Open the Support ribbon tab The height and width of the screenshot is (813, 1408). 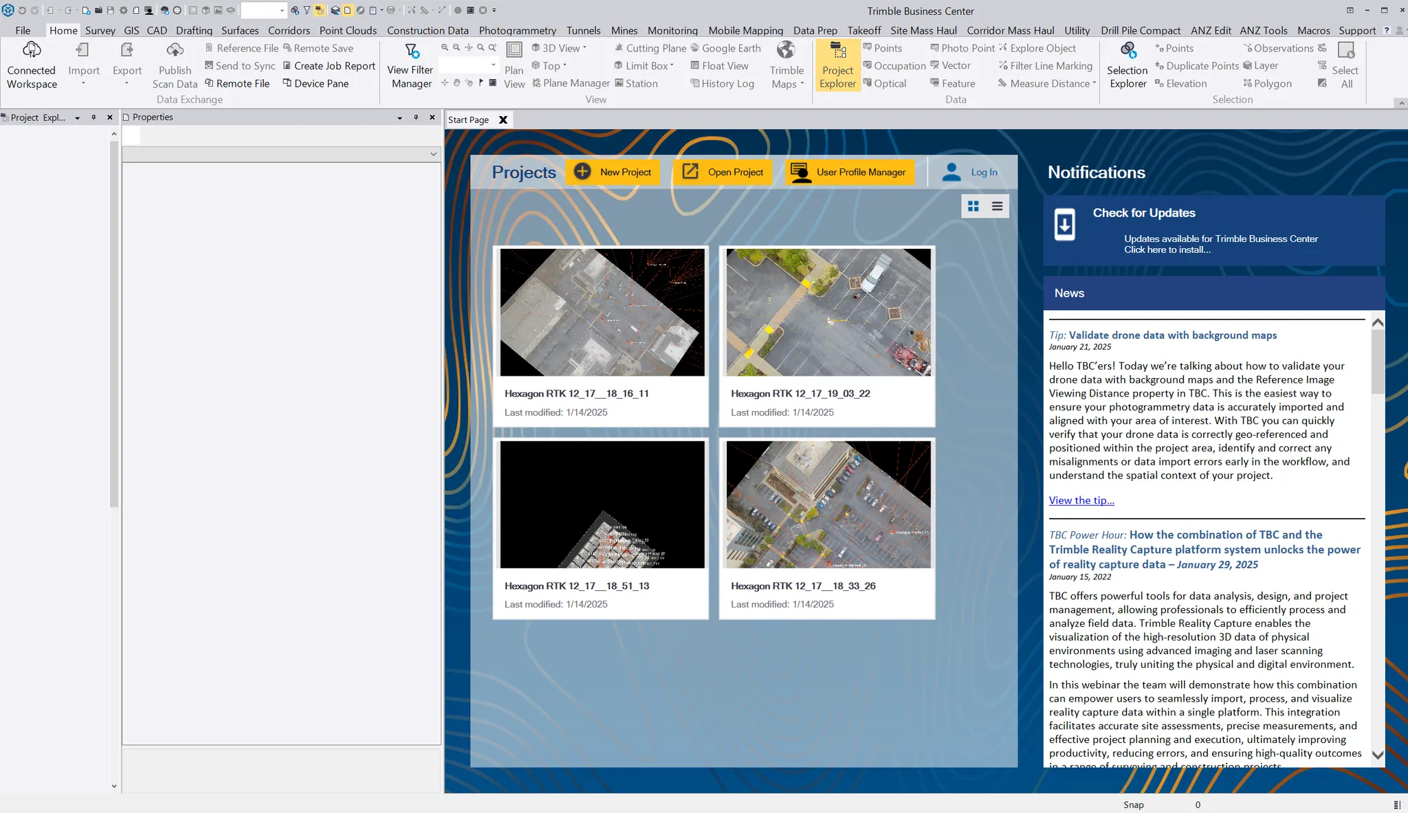(1356, 30)
